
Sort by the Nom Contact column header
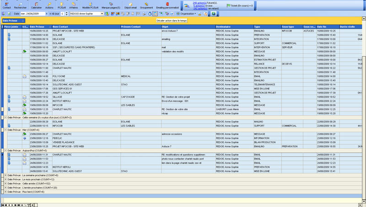(x=62, y=27)
